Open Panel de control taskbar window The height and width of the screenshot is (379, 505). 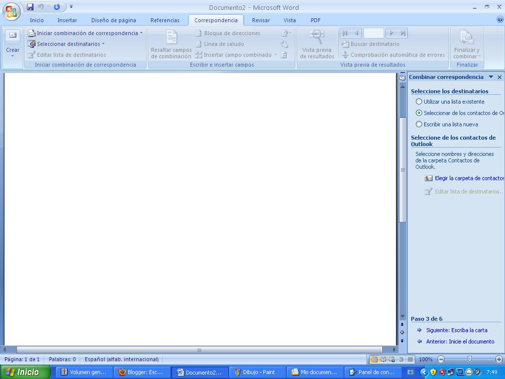point(373,372)
